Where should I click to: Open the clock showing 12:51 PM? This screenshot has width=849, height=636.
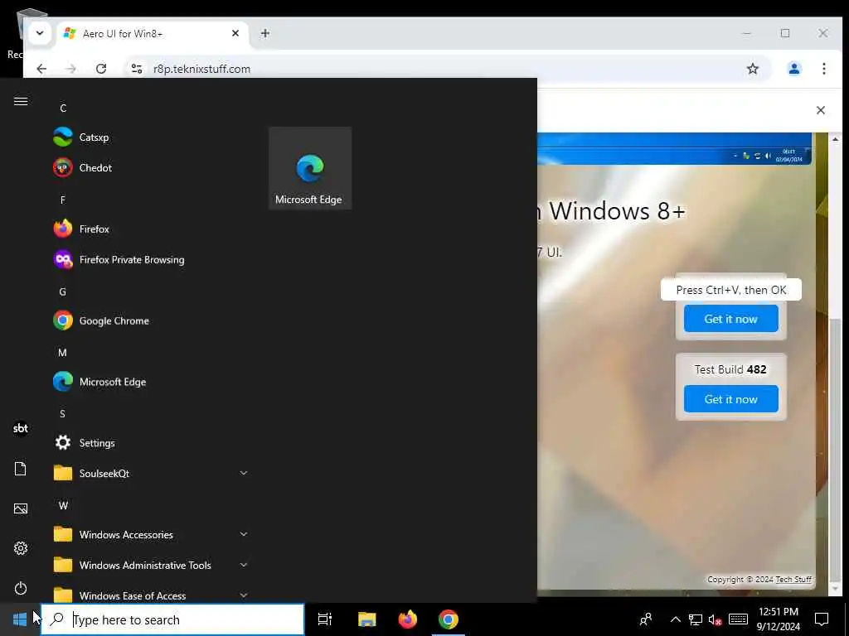point(778,619)
